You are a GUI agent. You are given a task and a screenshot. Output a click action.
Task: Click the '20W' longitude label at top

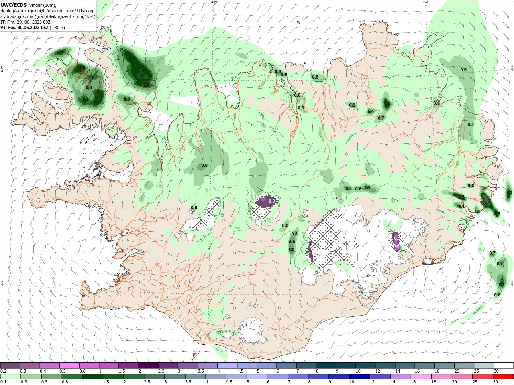pyautogui.click(x=214, y=2)
